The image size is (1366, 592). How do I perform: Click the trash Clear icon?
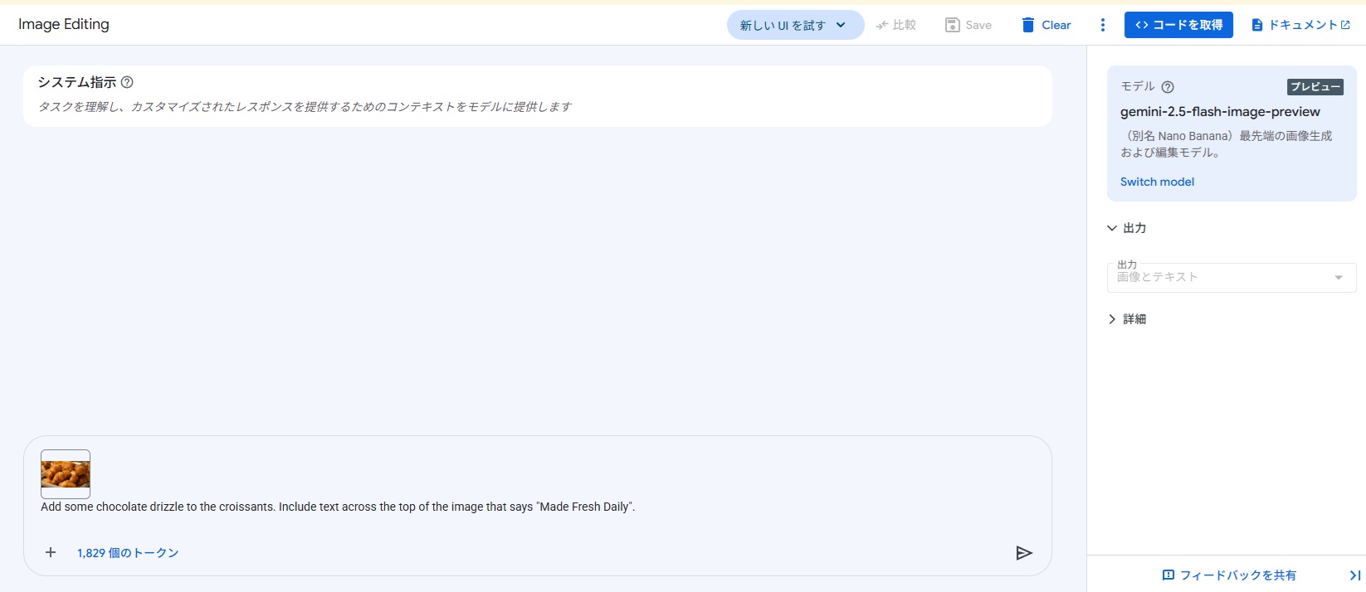(x=1028, y=25)
